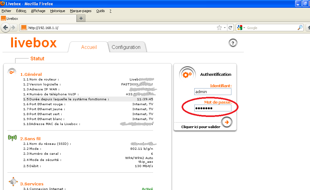310x190 pixels.
Task: Click '1.2 Version logicielle' row label
Action: pyautogui.click(x=42, y=84)
